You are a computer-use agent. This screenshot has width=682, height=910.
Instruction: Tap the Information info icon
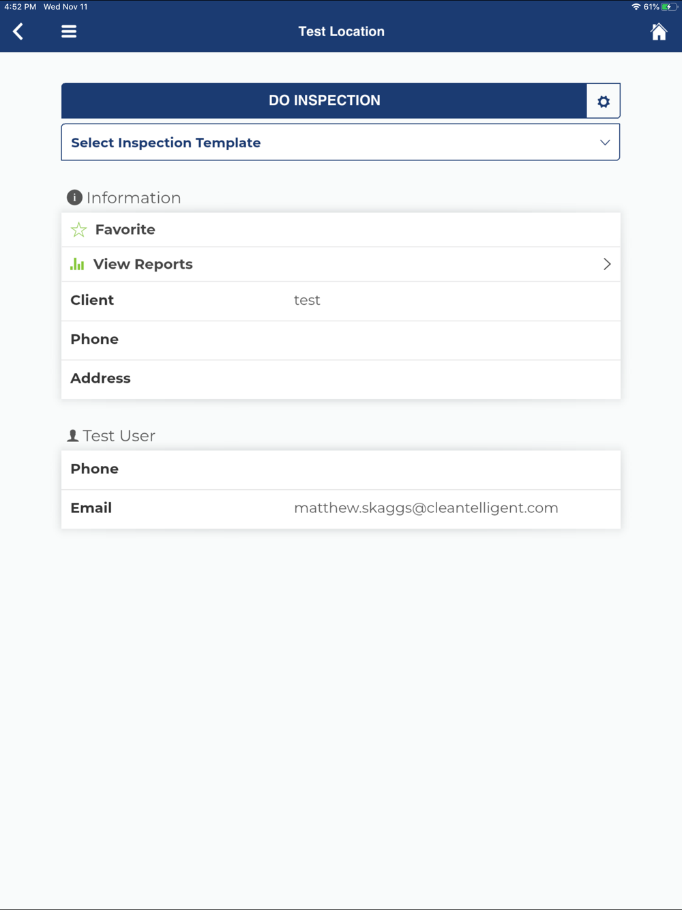(x=74, y=198)
